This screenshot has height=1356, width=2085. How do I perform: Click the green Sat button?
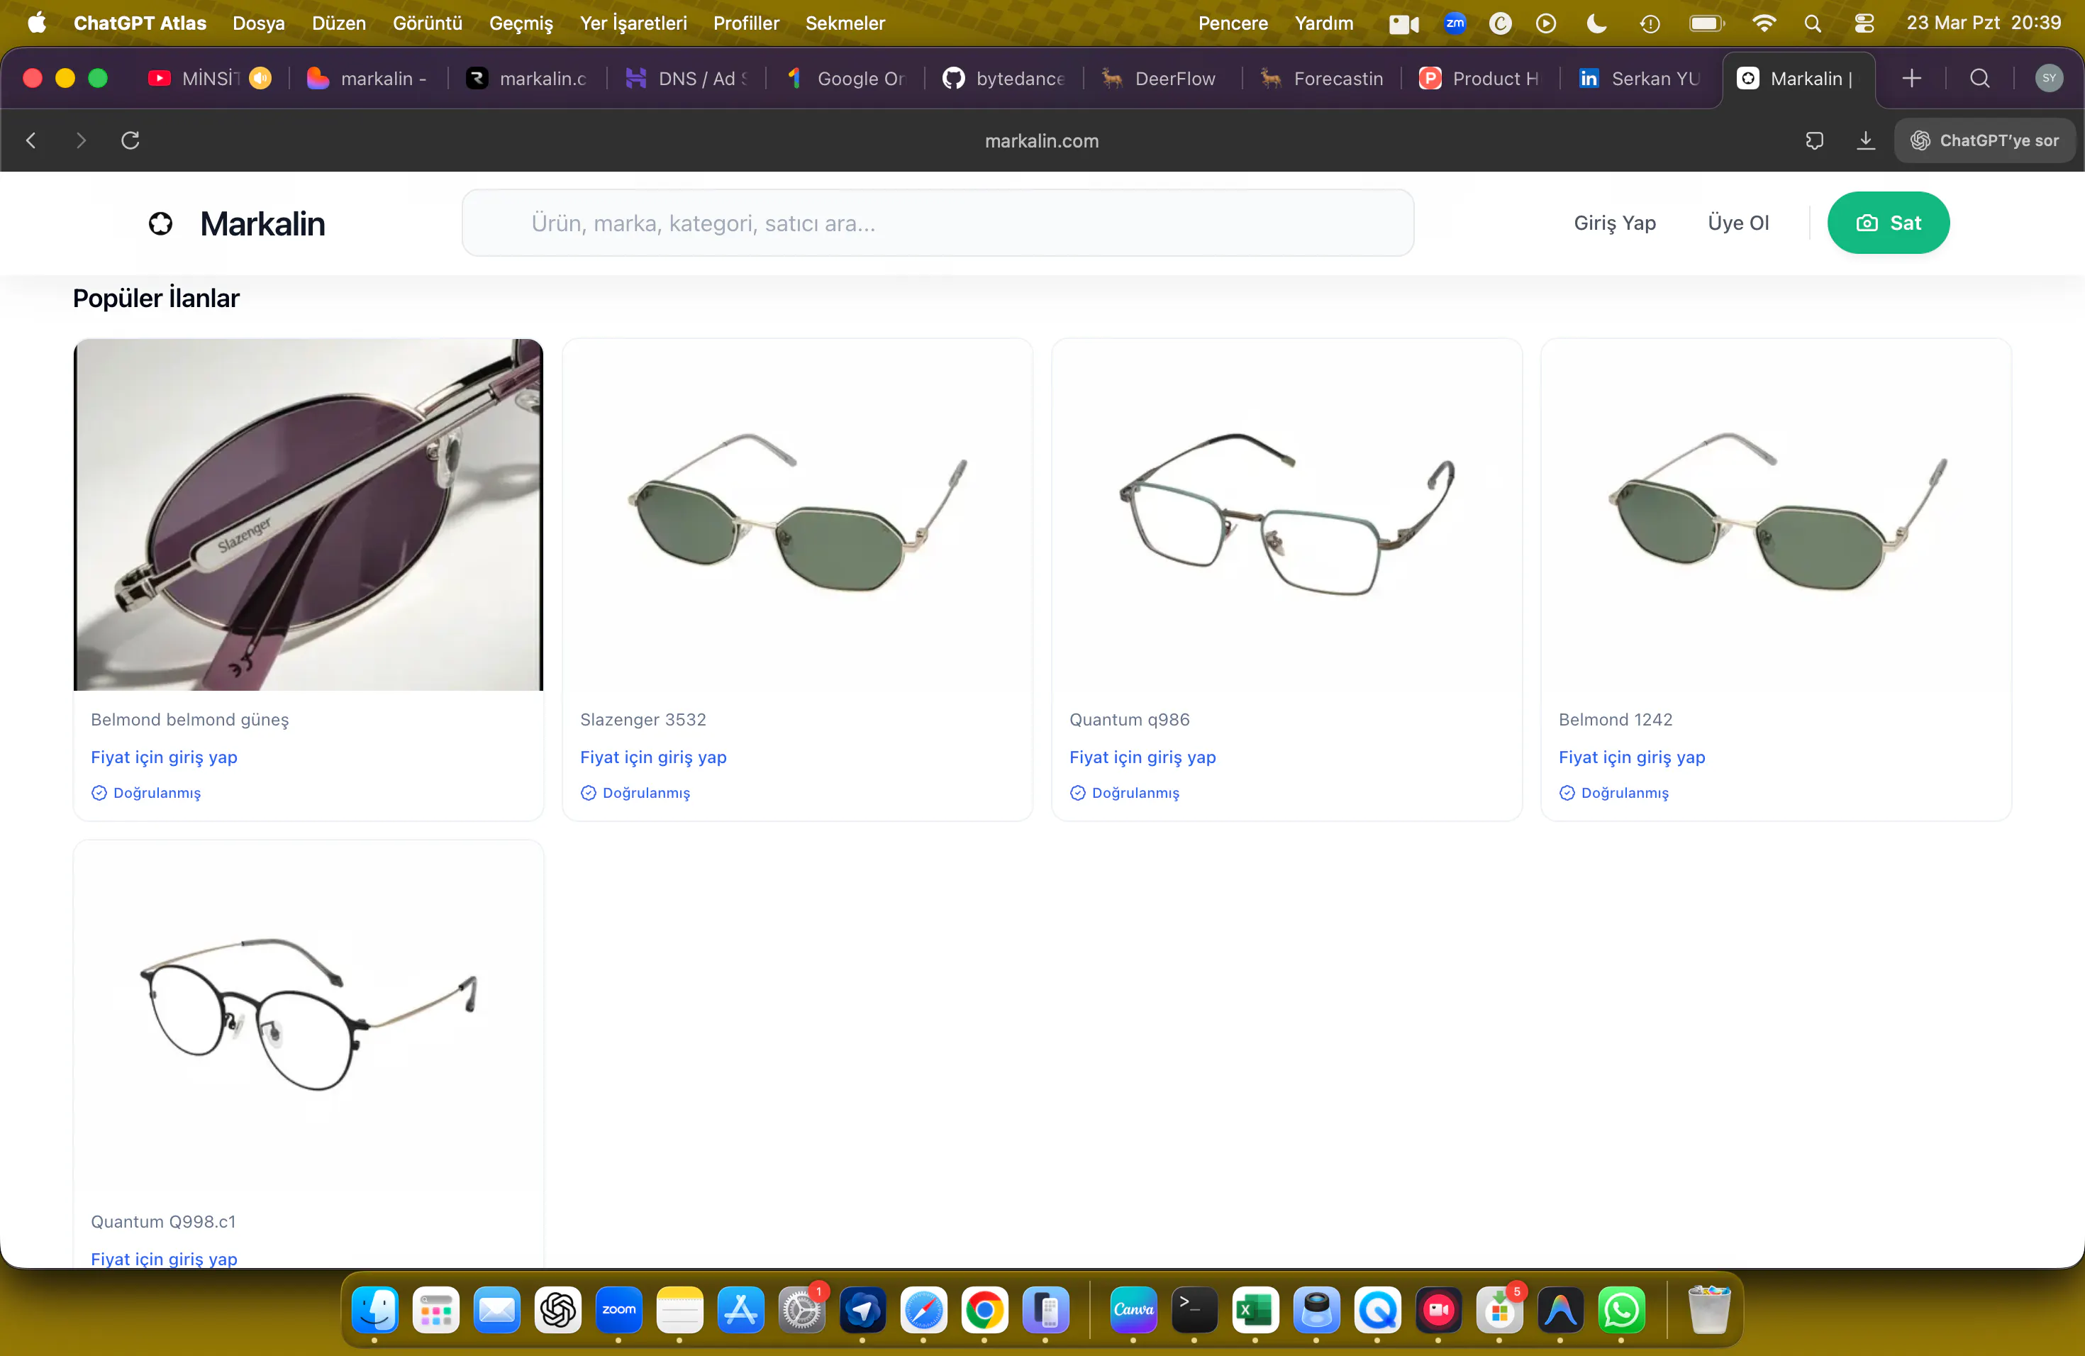tap(1888, 223)
